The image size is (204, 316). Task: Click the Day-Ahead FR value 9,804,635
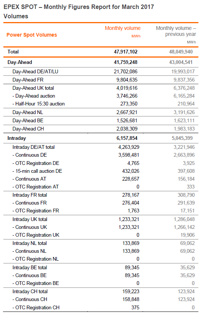127,80
